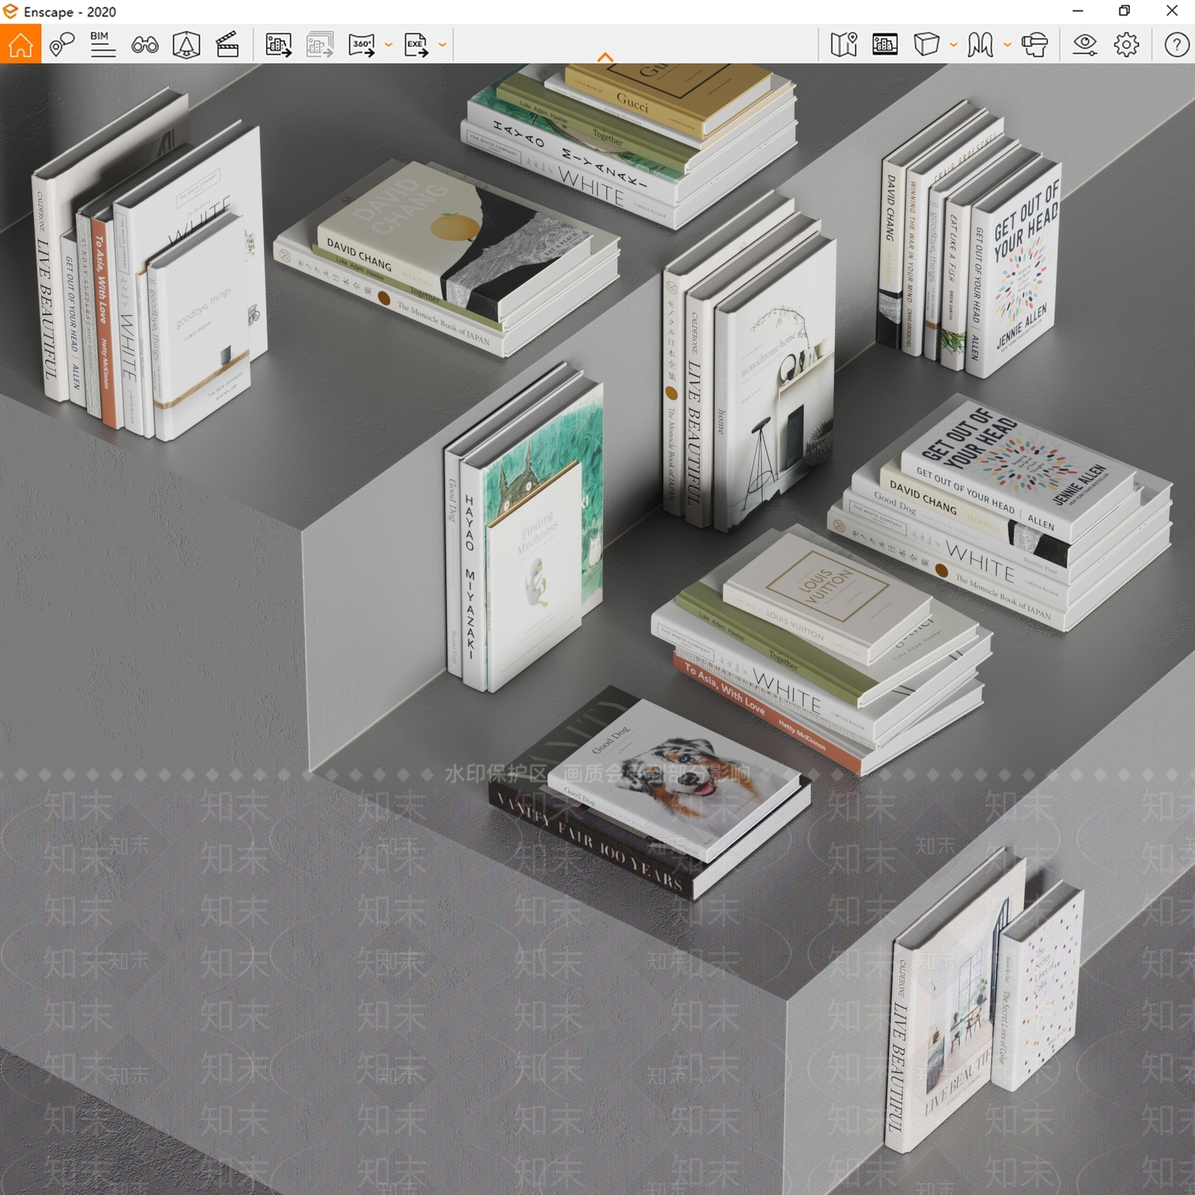Click the Enscape logo in title bar

(10, 11)
